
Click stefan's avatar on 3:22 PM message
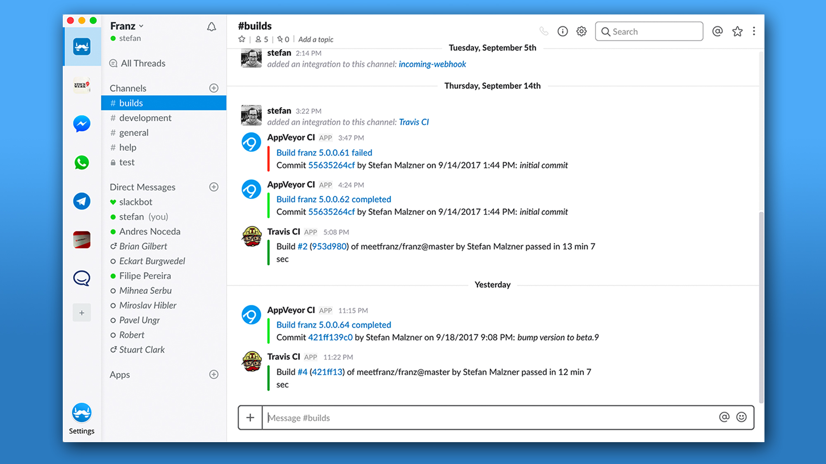tap(251, 115)
